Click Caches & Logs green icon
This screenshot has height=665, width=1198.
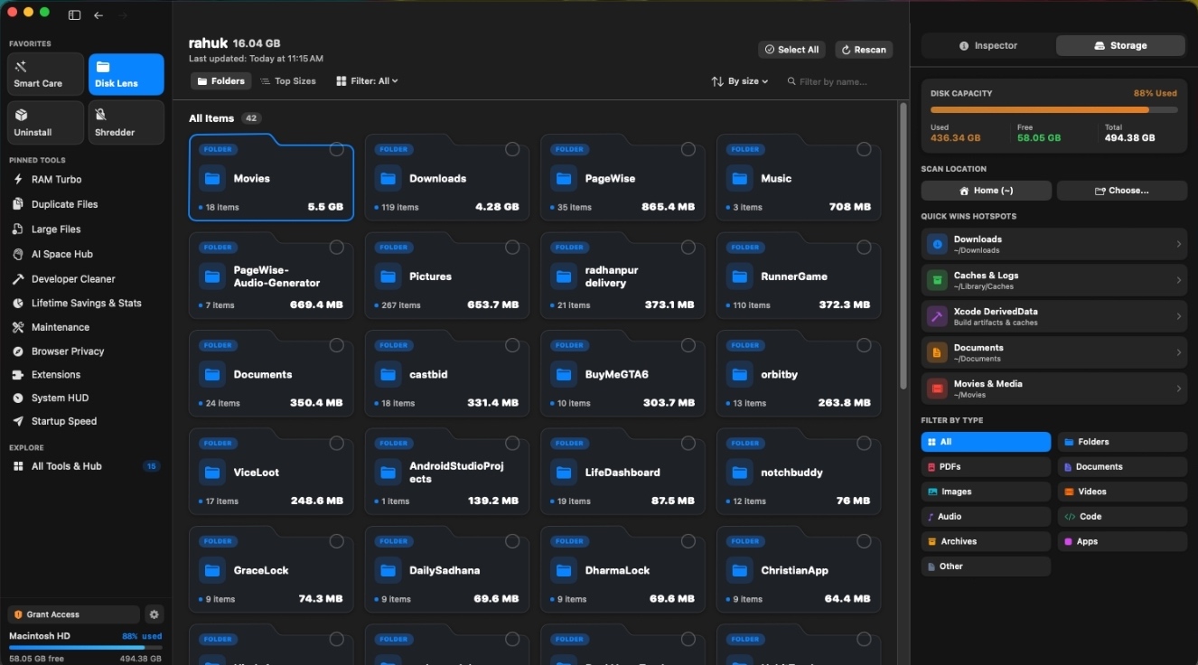(937, 280)
